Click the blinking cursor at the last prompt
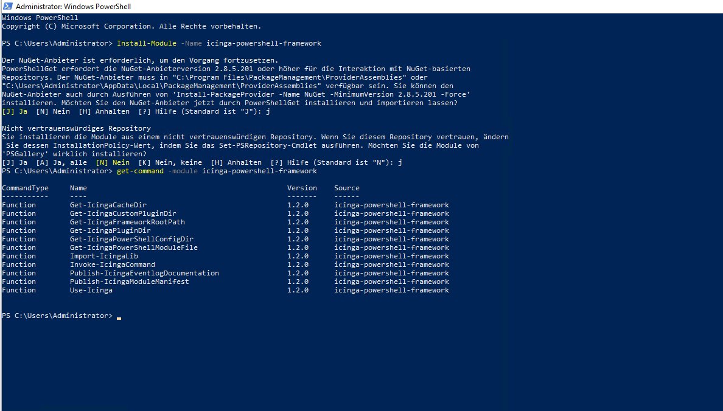The width and height of the screenshot is (723, 411). (x=119, y=317)
